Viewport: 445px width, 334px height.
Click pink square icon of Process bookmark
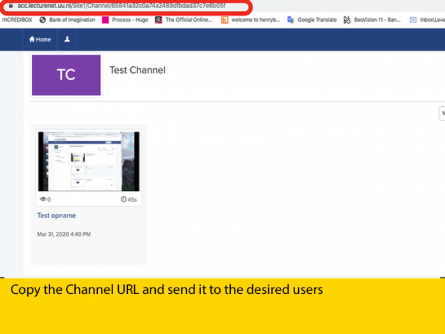click(x=106, y=20)
